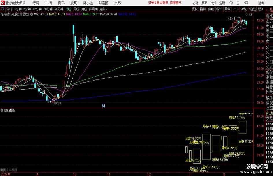The width and height of the screenshot is (273, 176).
Task: Click the MA5: 41.80 indicator label
Action: (41, 14)
